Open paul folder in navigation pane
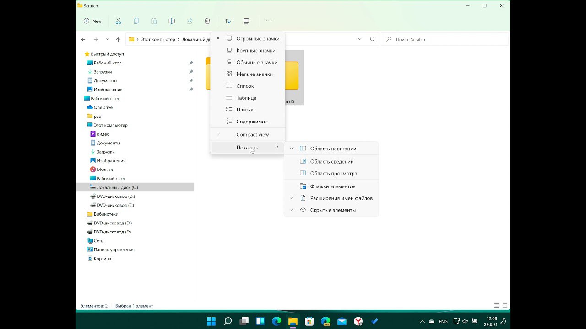 click(x=95, y=116)
